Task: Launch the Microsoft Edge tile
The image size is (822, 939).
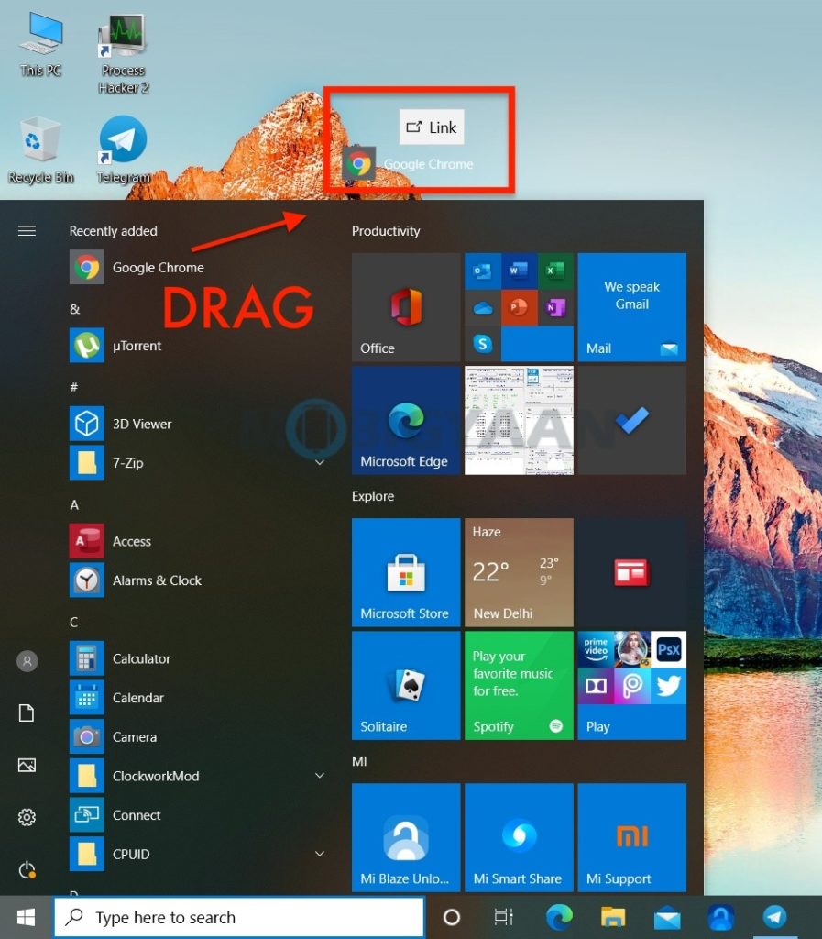Action: tap(406, 418)
